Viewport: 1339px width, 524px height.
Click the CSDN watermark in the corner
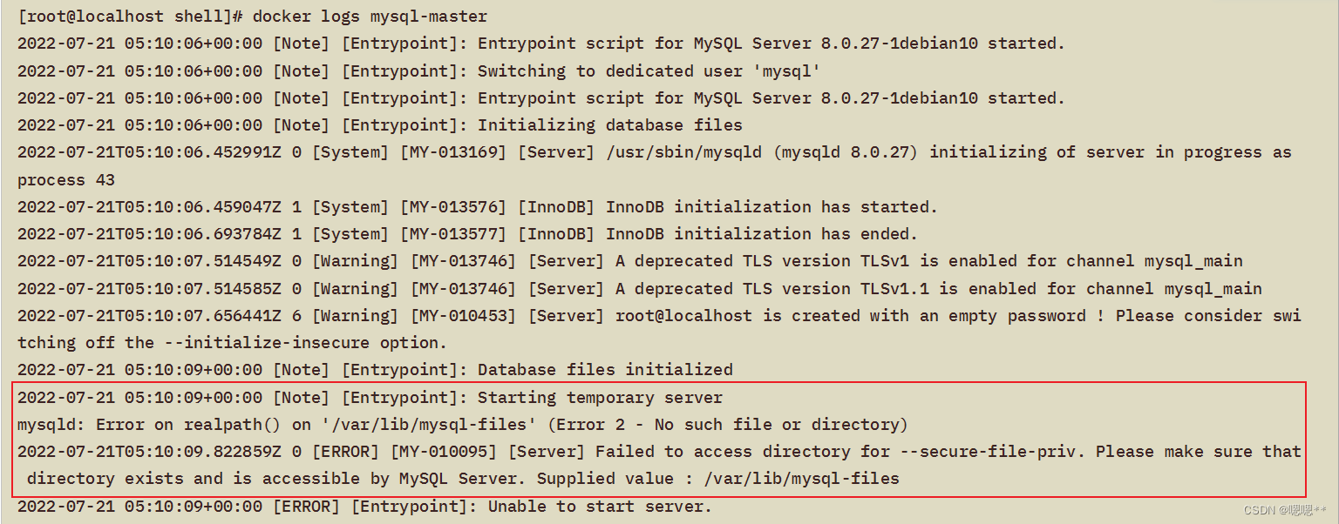coord(1285,510)
